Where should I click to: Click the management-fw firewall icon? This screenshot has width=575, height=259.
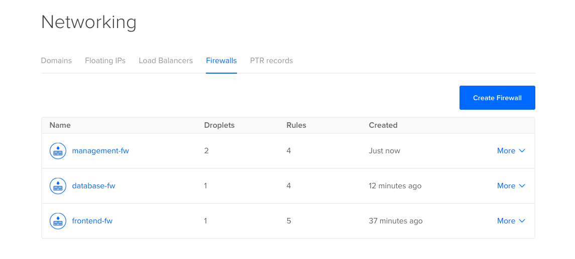pos(58,151)
